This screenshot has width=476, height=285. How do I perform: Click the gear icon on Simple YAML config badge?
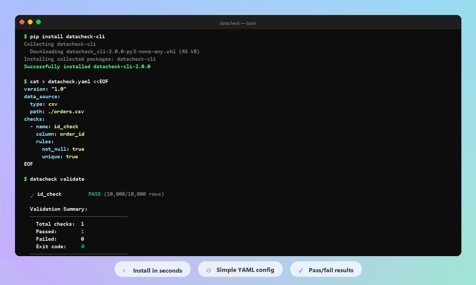point(209,269)
